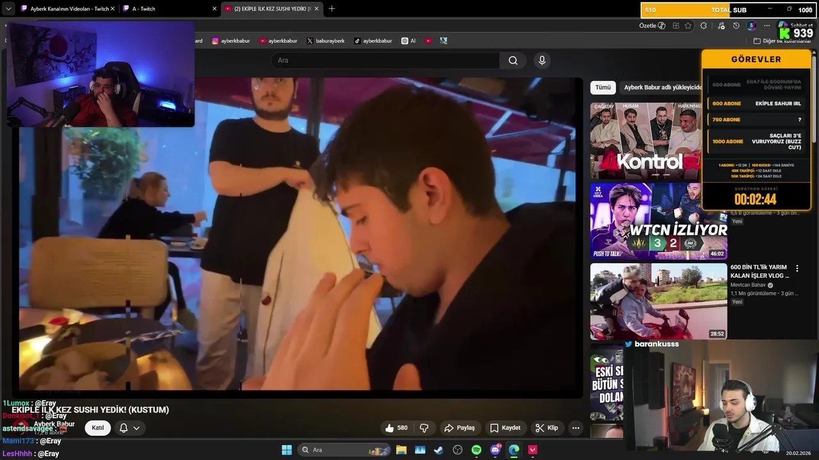Open the Kontrolsüz video thumbnail
The image size is (819, 460).
coord(646,141)
